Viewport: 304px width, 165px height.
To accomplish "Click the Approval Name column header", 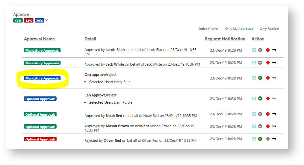I will click(x=39, y=39).
